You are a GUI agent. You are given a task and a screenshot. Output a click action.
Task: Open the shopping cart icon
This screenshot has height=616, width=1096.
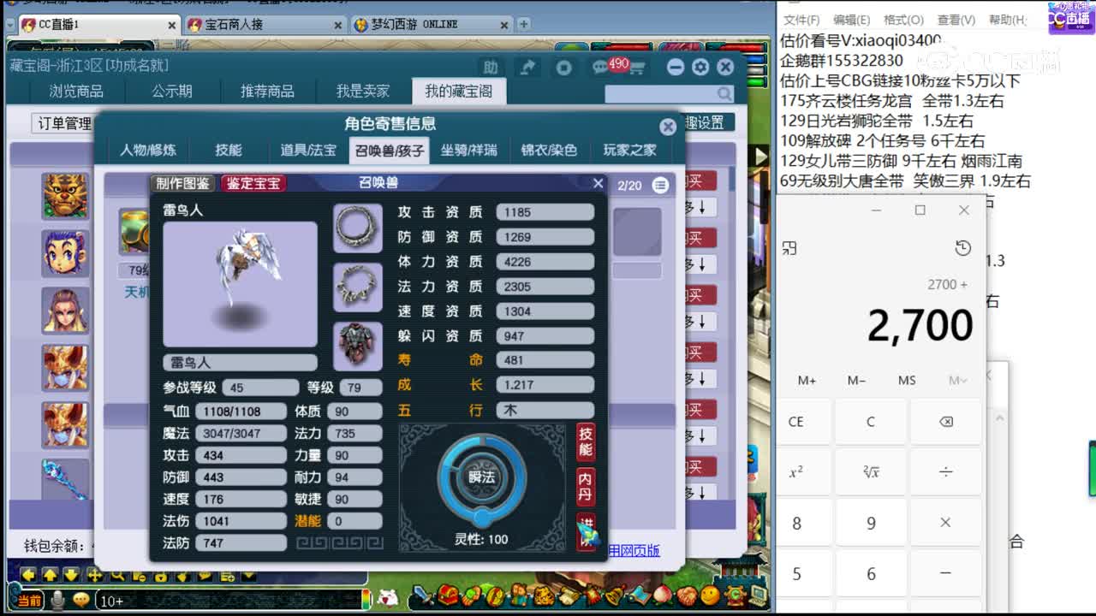point(635,67)
